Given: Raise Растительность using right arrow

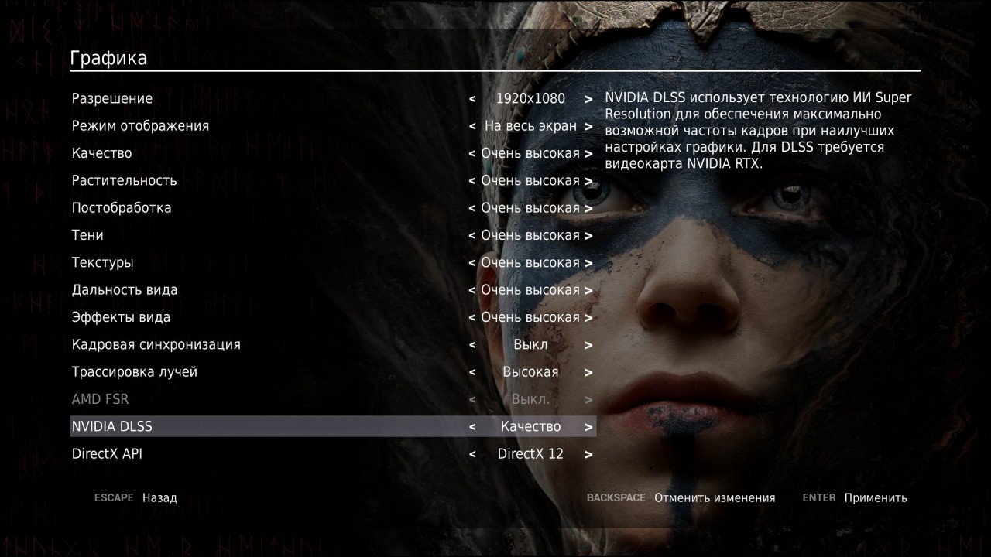Looking at the screenshot, I should click(588, 181).
